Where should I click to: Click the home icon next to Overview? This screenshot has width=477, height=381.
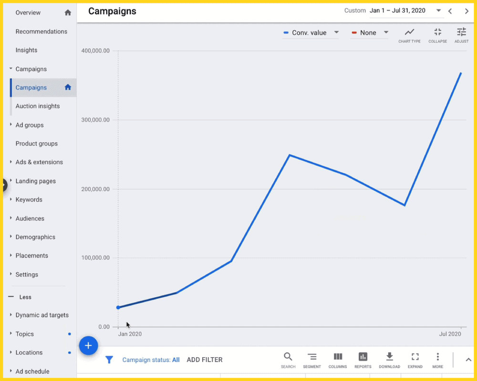(68, 12)
